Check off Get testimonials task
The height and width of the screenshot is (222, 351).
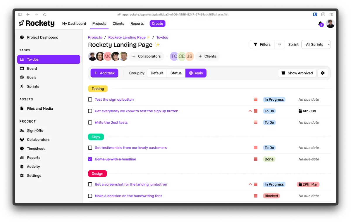[x=90, y=148]
